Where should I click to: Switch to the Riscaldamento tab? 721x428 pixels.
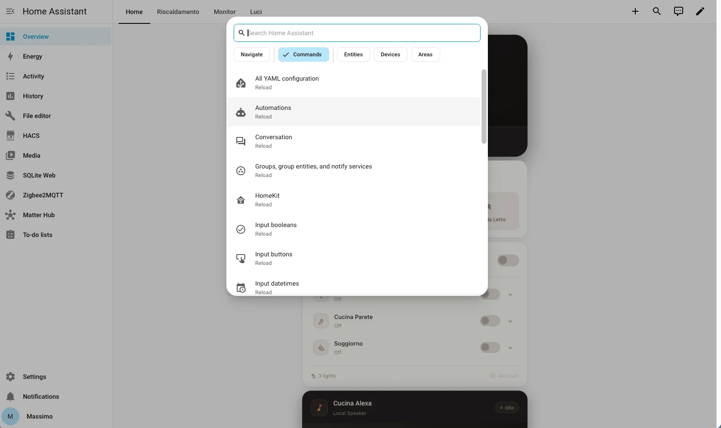click(178, 12)
